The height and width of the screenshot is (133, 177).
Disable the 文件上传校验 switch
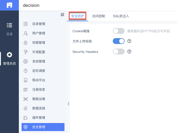(118, 41)
